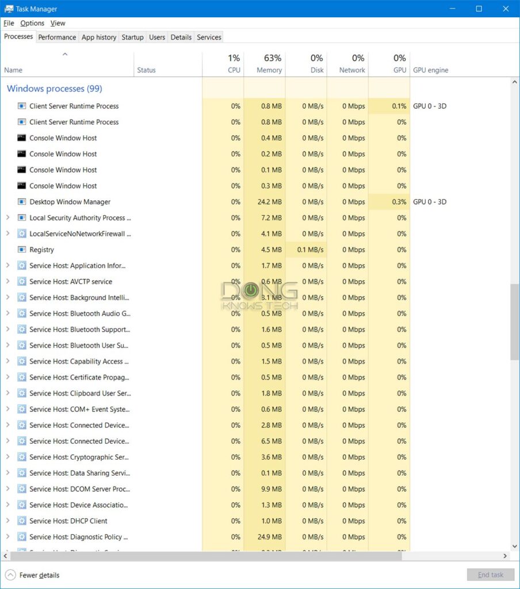Open the View menu

pos(58,23)
